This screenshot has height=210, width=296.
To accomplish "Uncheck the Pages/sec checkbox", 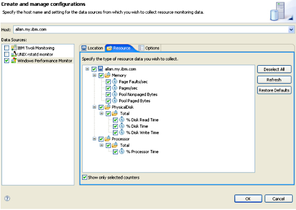I will [108, 88].
